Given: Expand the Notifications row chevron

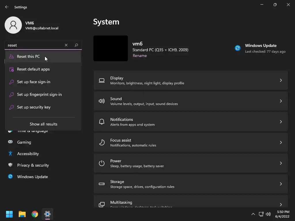Looking at the screenshot, I should (x=281, y=122).
